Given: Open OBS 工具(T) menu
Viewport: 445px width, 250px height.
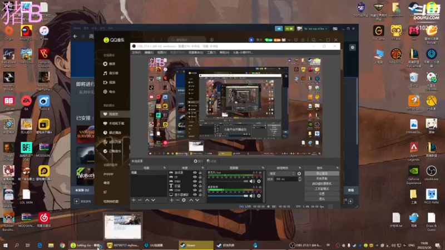Looking at the screenshot, I should click(211, 52).
